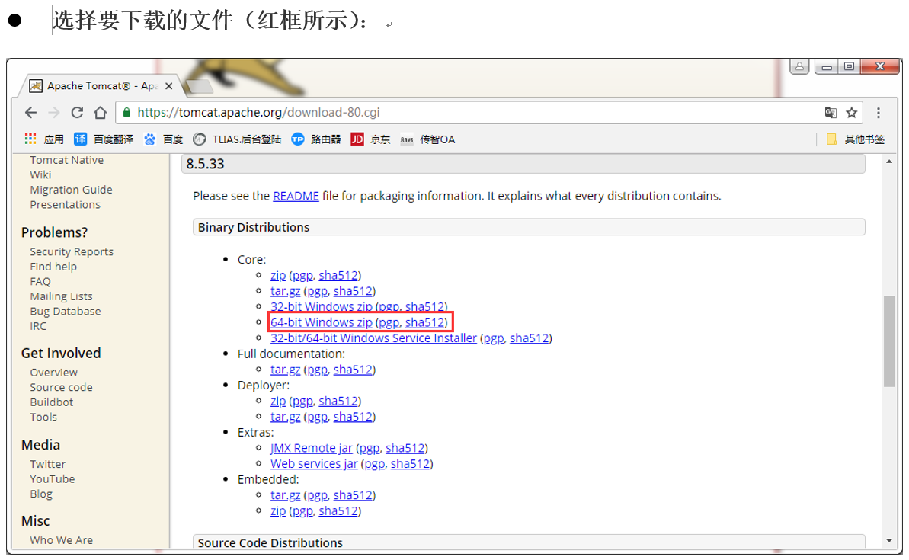The image size is (909, 560).
Task: Go to browser home page icon
Action: click(x=101, y=113)
